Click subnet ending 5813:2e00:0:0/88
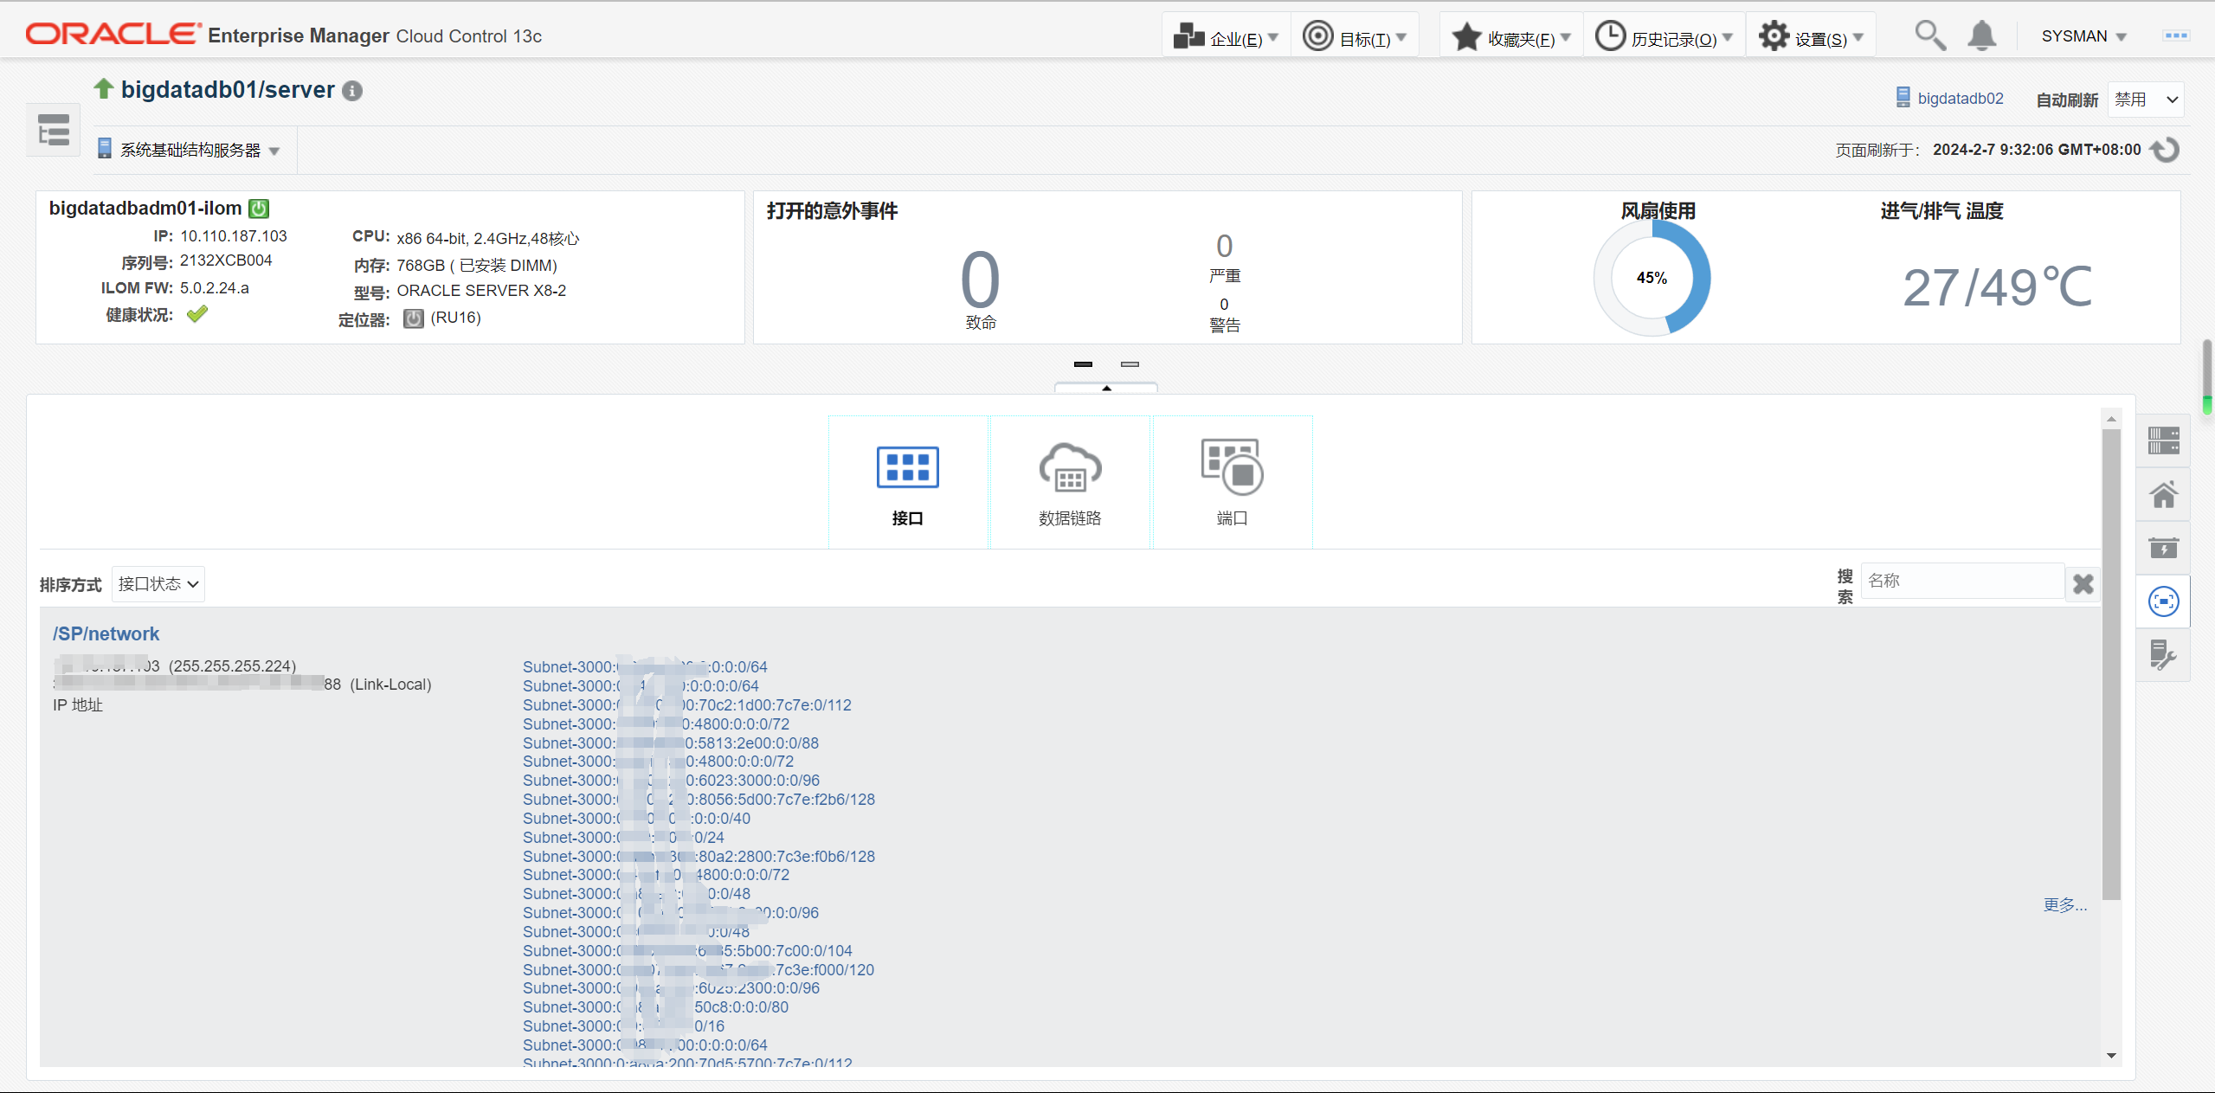Screen dimensions: 2215x1093 coord(671,743)
